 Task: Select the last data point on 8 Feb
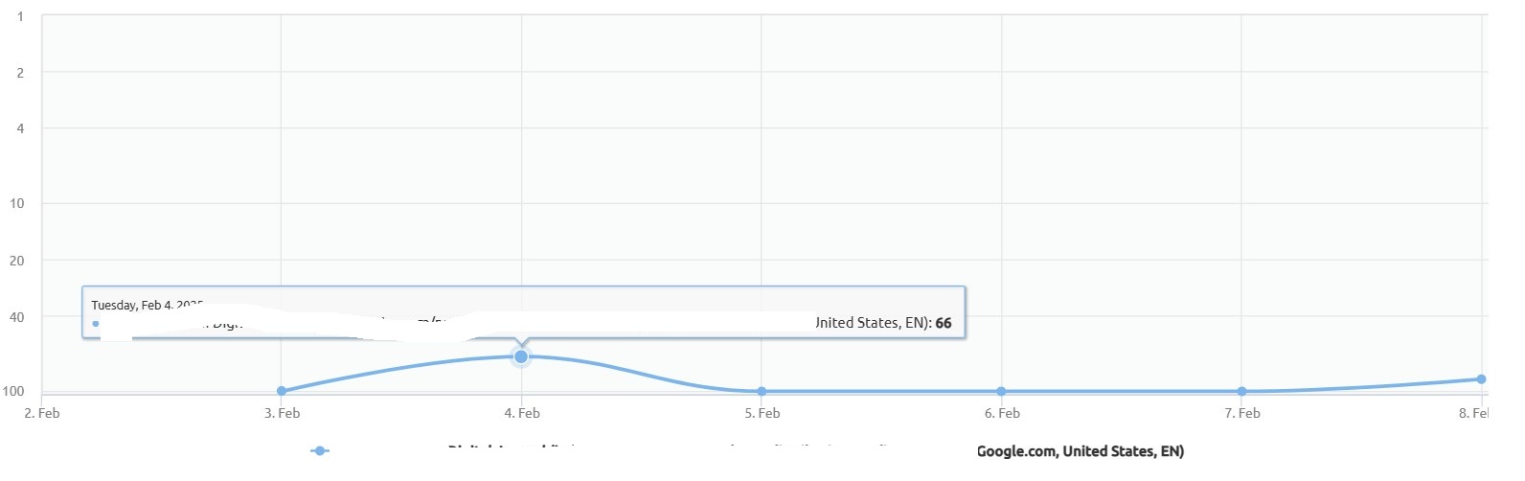tap(1481, 379)
